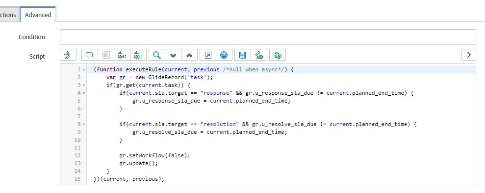
Task: Click line number 11 in gutter
Action: click(x=77, y=148)
